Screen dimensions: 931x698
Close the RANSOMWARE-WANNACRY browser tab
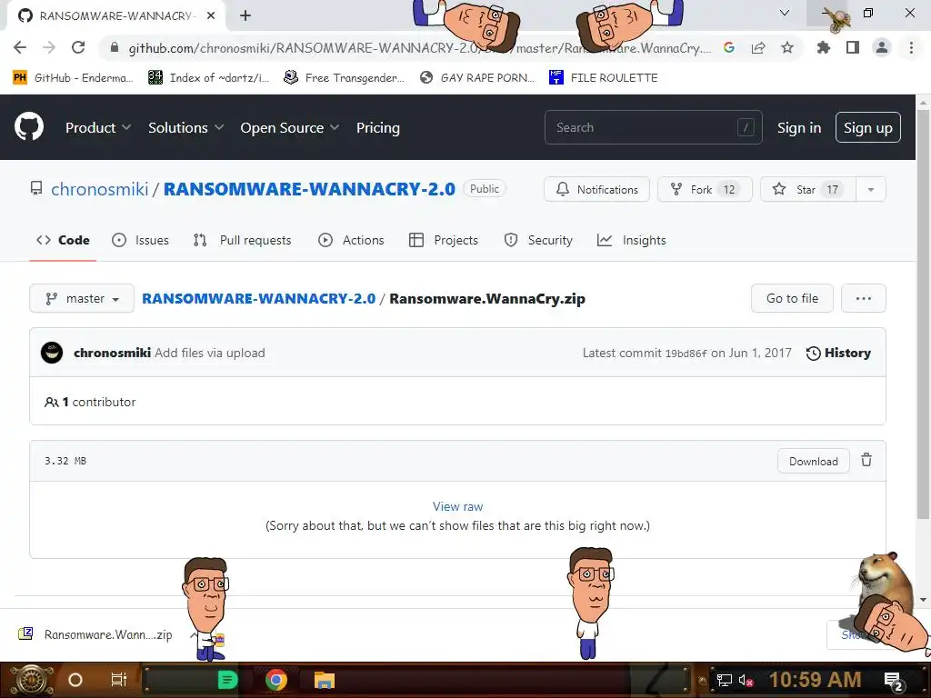click(211, 15)
